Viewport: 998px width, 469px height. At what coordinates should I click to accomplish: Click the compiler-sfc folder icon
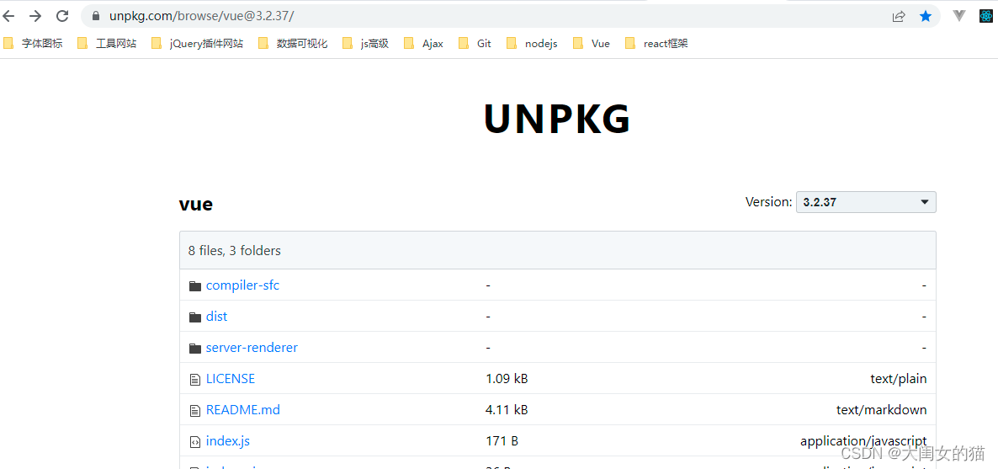point(194,286)
